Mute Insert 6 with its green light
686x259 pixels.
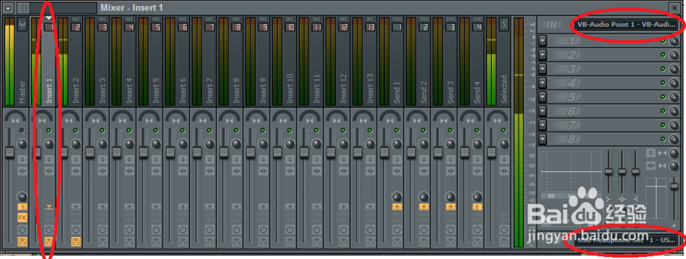pos(182,130)
